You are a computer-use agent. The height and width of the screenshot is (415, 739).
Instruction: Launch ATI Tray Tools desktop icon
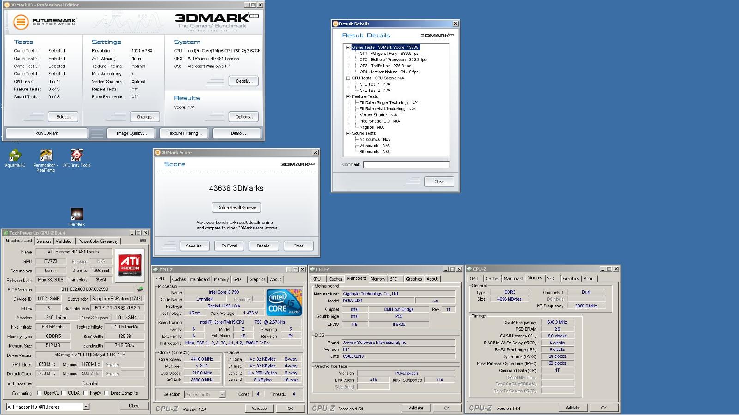coord(77,158)
